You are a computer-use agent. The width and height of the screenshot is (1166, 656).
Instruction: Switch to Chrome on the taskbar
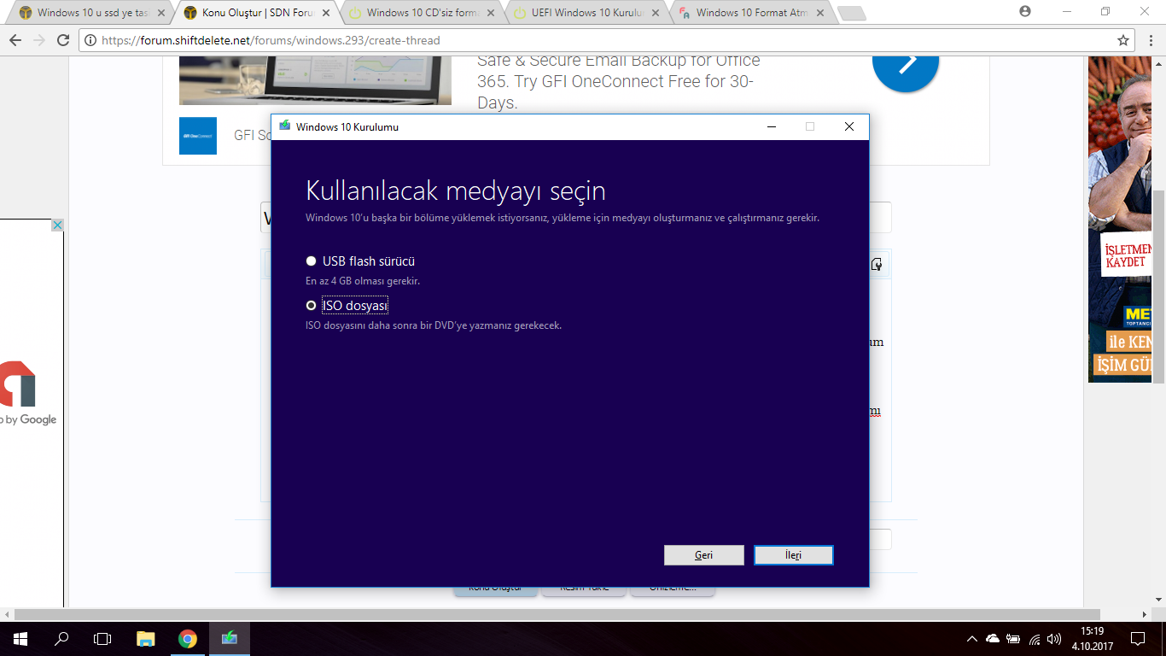[188, 638]
